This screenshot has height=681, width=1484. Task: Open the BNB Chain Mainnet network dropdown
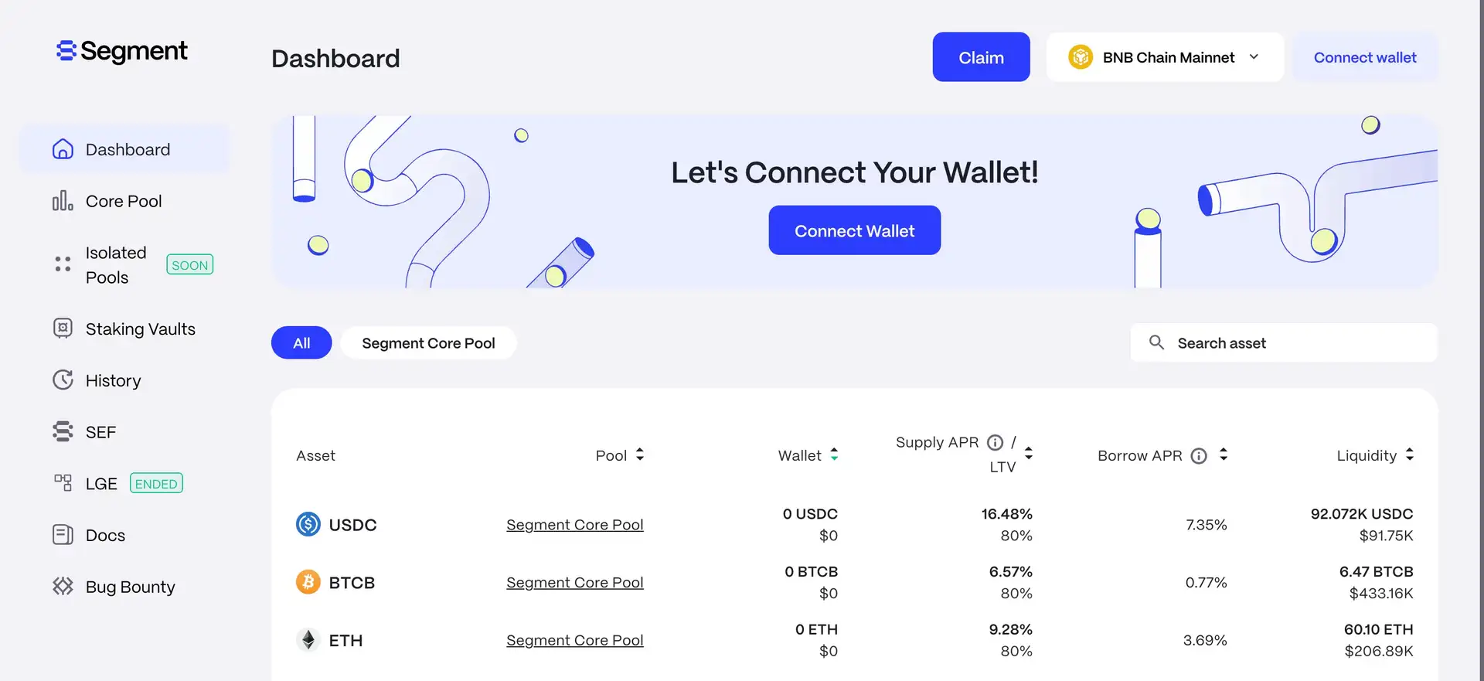pos(1165,57)
